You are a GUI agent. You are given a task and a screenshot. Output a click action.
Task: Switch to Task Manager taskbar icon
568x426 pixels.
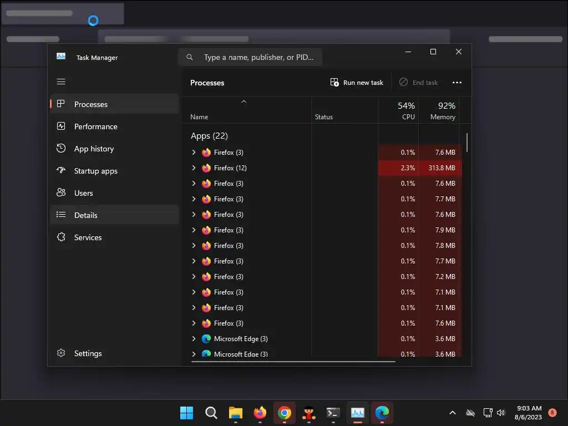(x=358, y=413)
